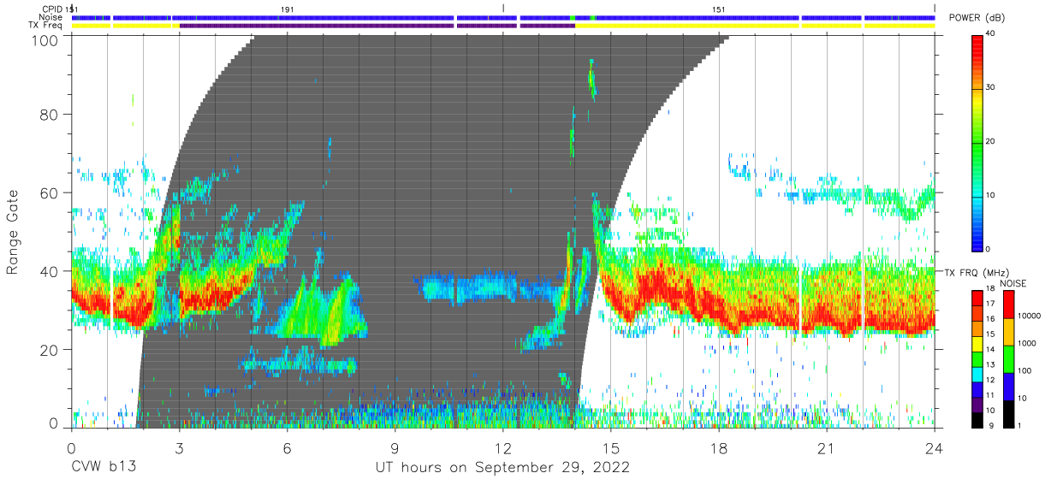The image size is (1051, 485).
Task: Select the '9' hour tick on x-axis
Action: coord(395,448)
